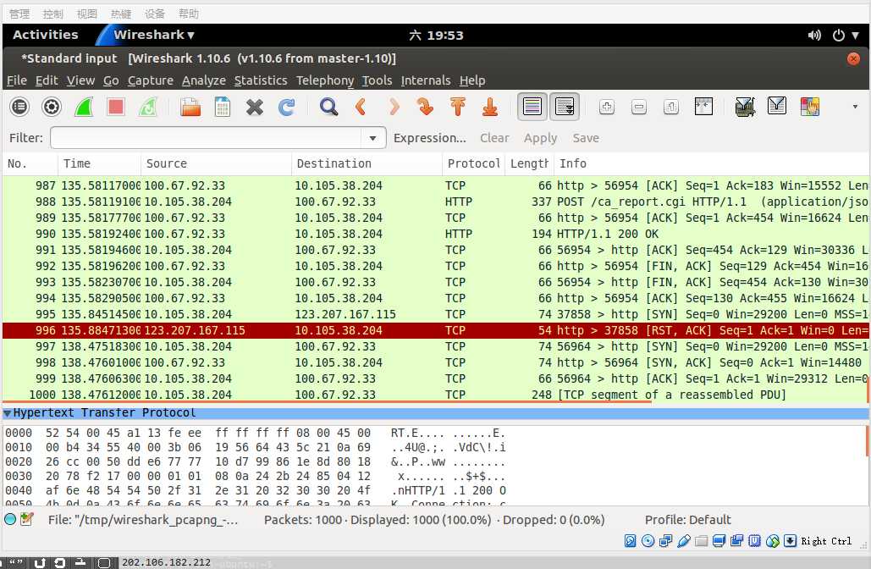Save the current filter
Viewport: 871px width, 569px height.
(586, 138)
